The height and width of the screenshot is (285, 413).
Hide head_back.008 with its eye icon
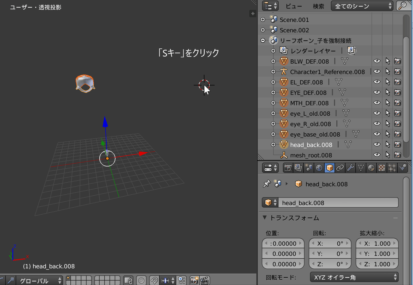click(377, 145)
